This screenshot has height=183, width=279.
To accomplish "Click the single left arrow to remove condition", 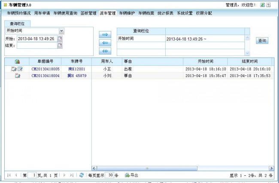I will coord(104,43).
